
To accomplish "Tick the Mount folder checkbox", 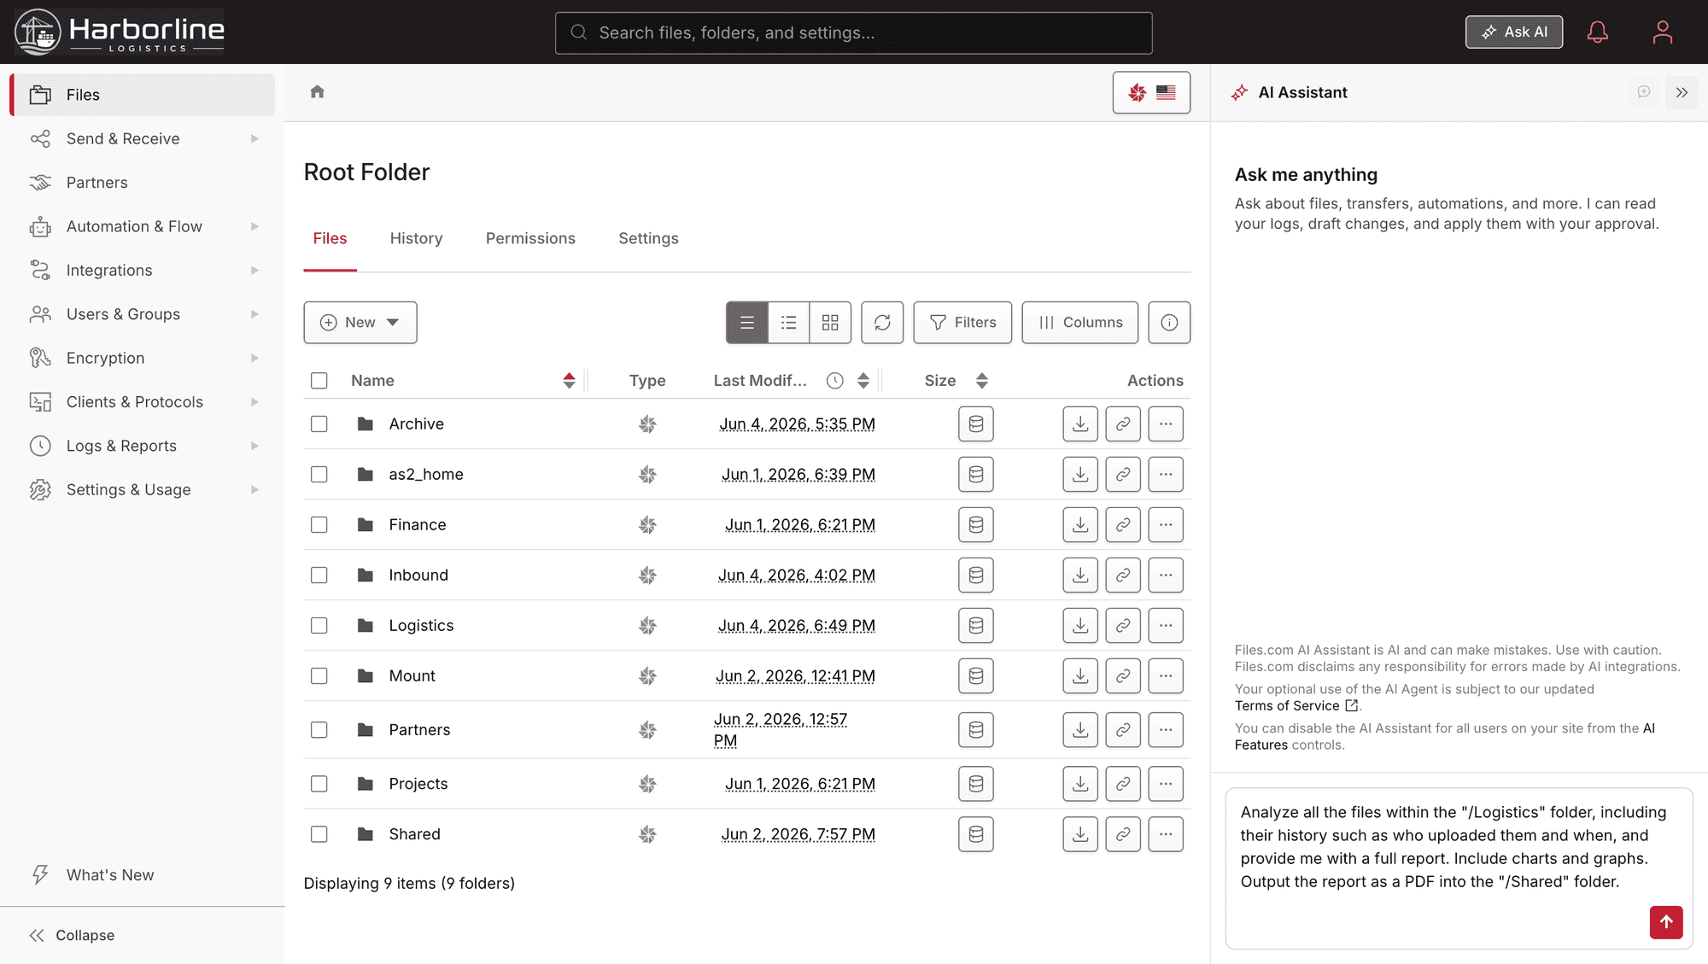I will [319, 676].
